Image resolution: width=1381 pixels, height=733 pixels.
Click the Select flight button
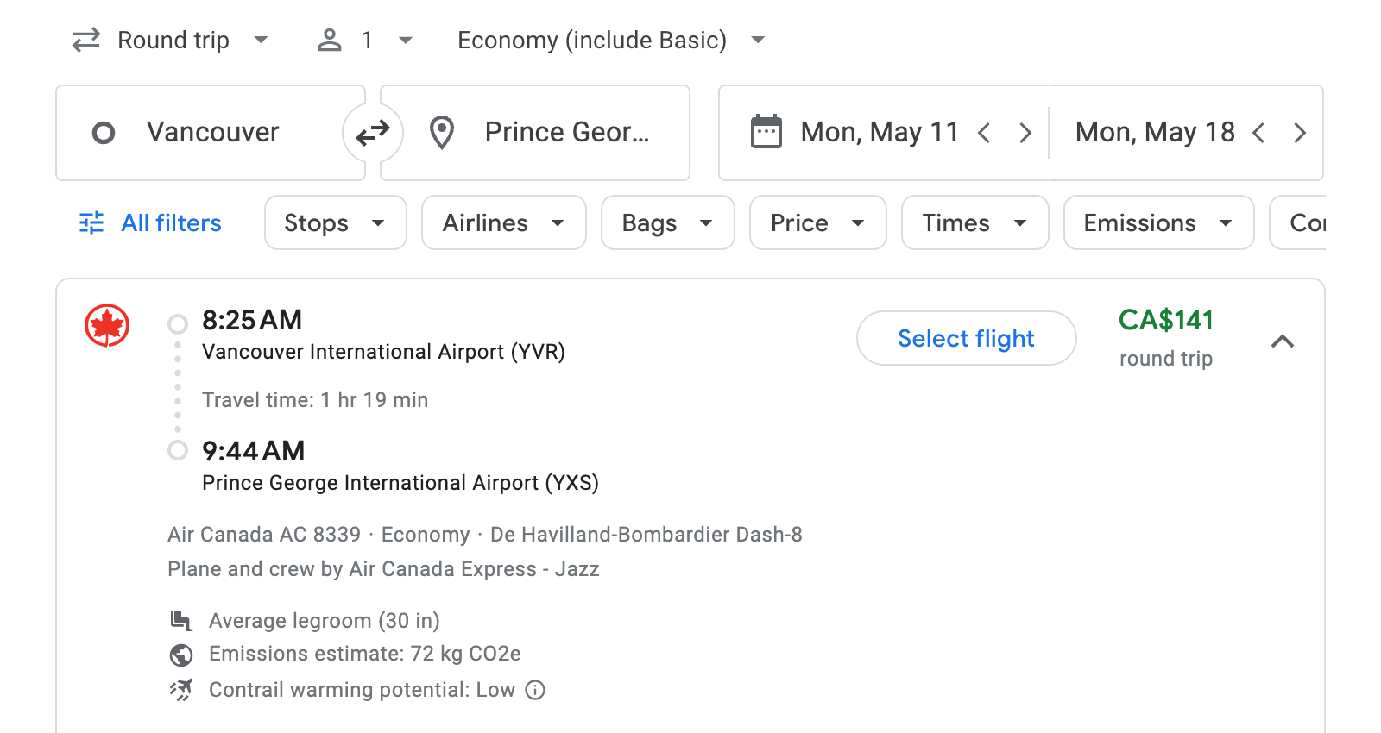point(966,338)
